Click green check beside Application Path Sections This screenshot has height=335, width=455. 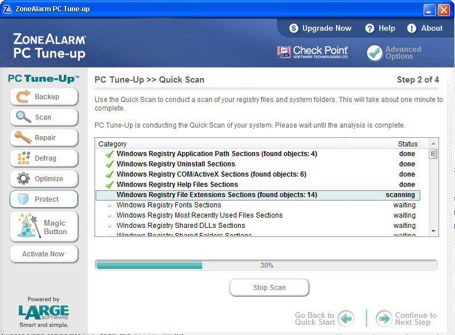click(x=110, y=154)
